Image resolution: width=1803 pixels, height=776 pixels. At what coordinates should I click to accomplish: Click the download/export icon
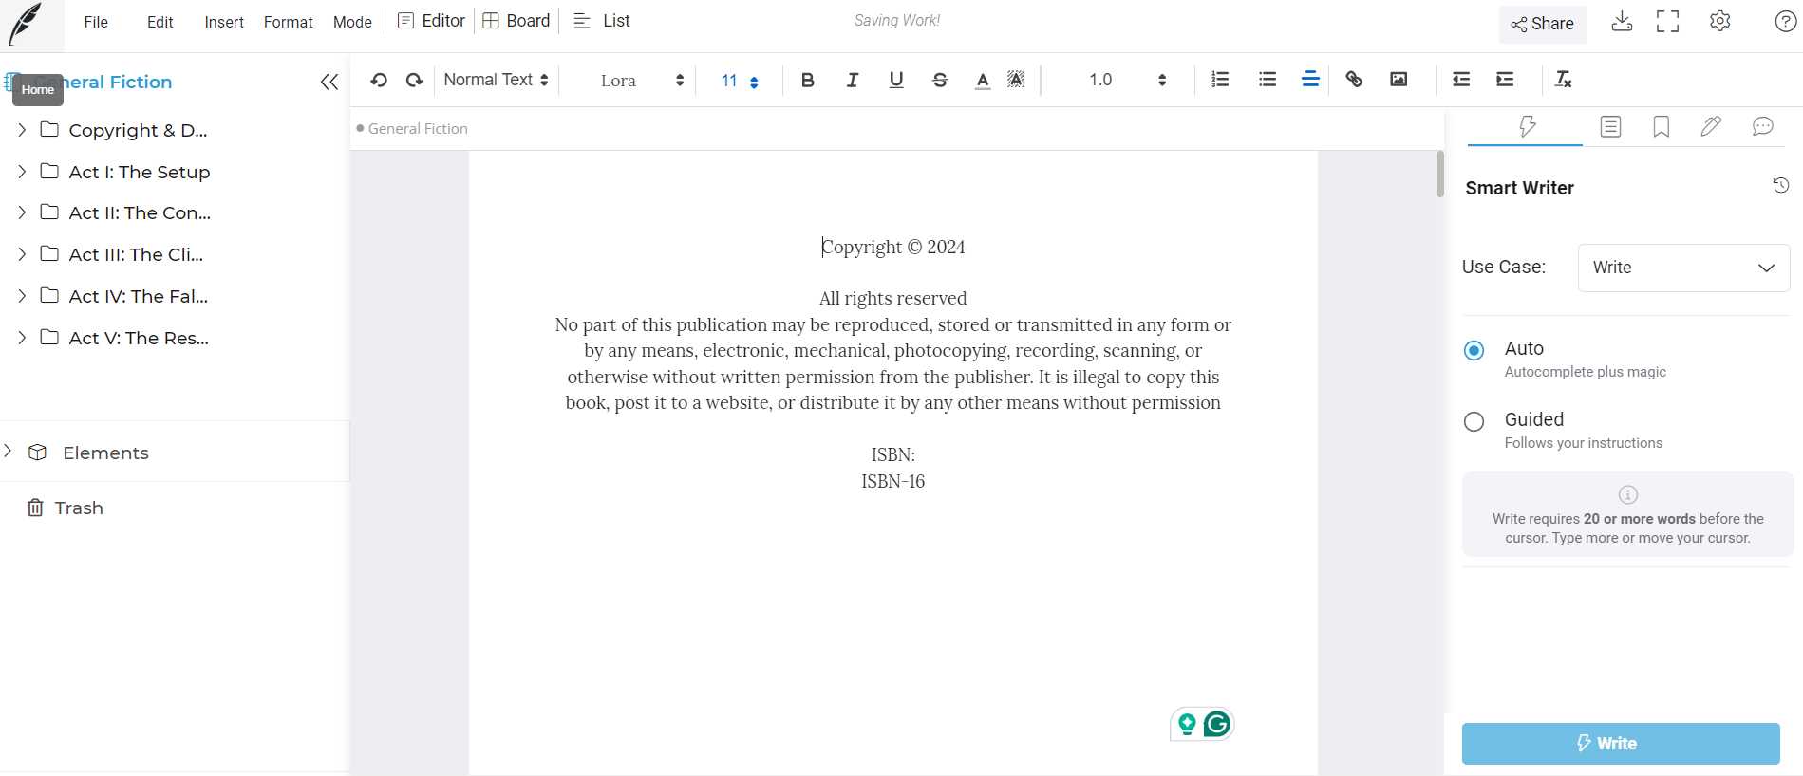(1623, 22)
